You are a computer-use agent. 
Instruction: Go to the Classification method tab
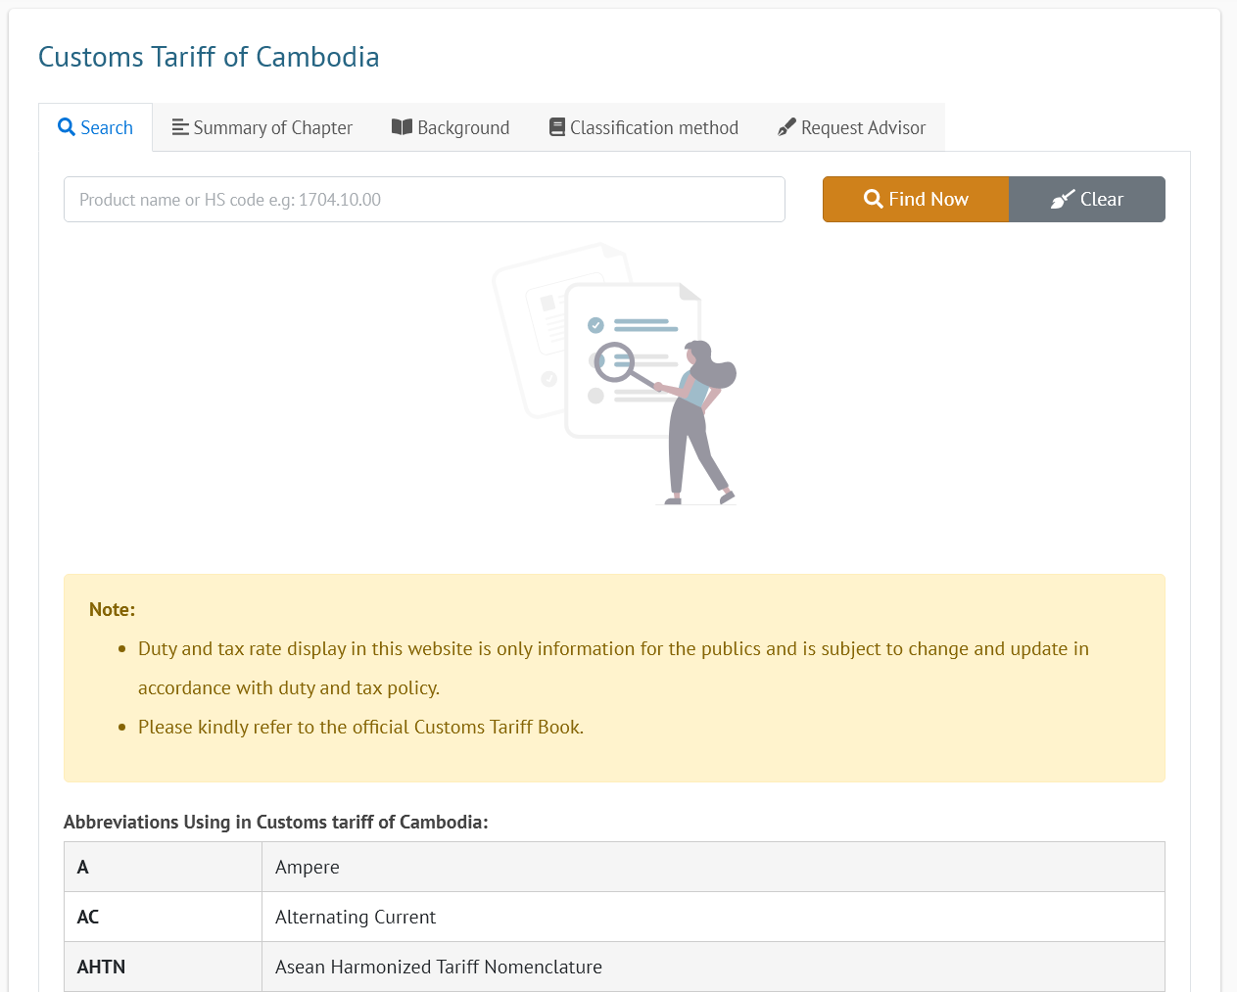coord(644,127)
